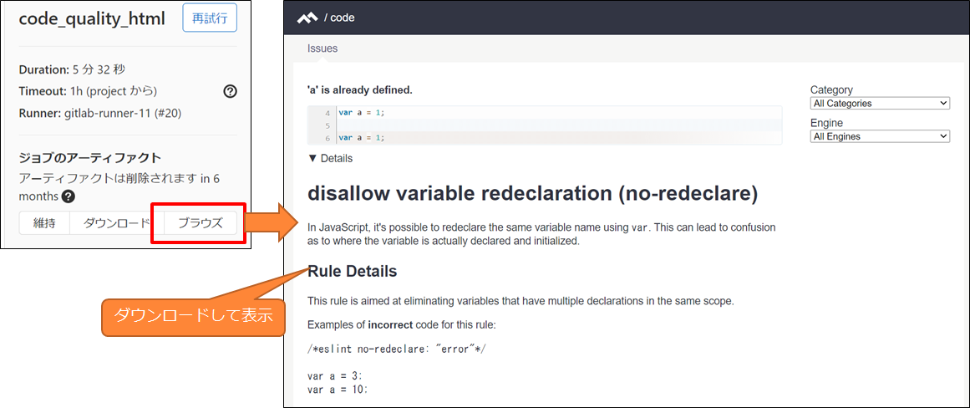Viewport: 970px width, 408px height.
Task: Click the ブラウズ browse button
Action: tap(200, 223)
